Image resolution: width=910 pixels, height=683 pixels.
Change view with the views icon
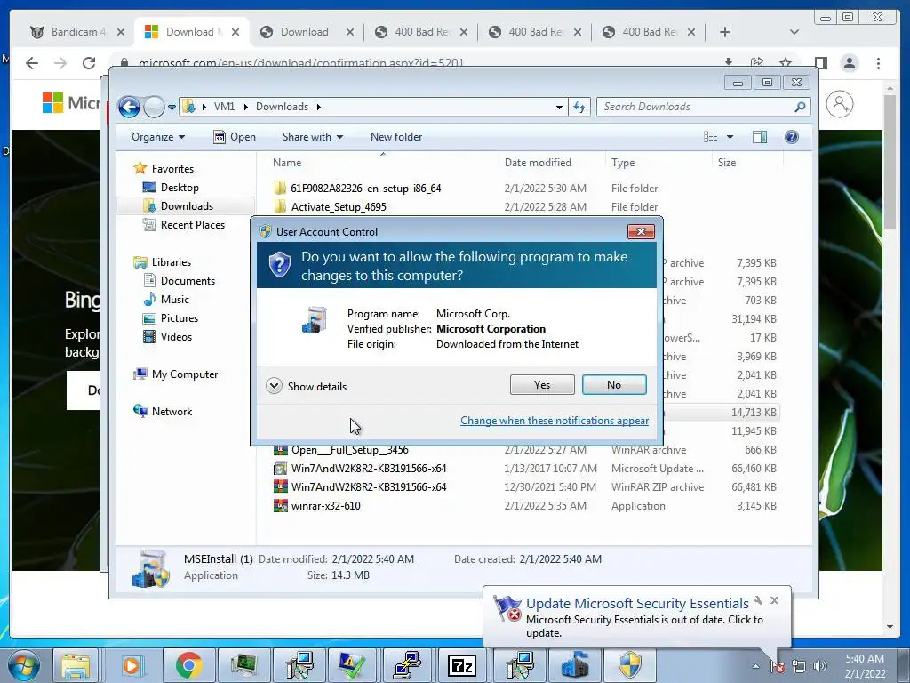coord(711,136)
